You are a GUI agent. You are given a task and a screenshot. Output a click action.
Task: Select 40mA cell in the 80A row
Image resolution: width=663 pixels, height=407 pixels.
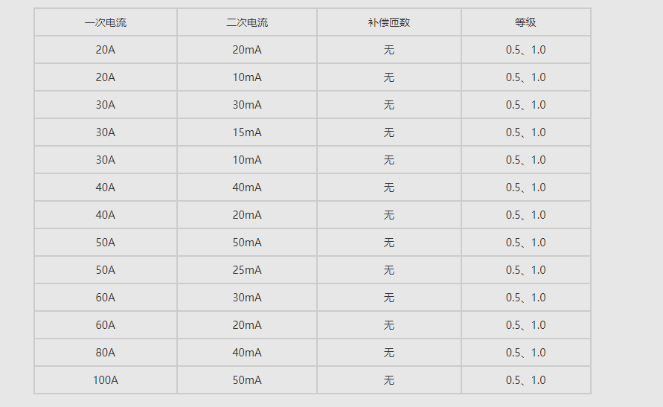247,353
